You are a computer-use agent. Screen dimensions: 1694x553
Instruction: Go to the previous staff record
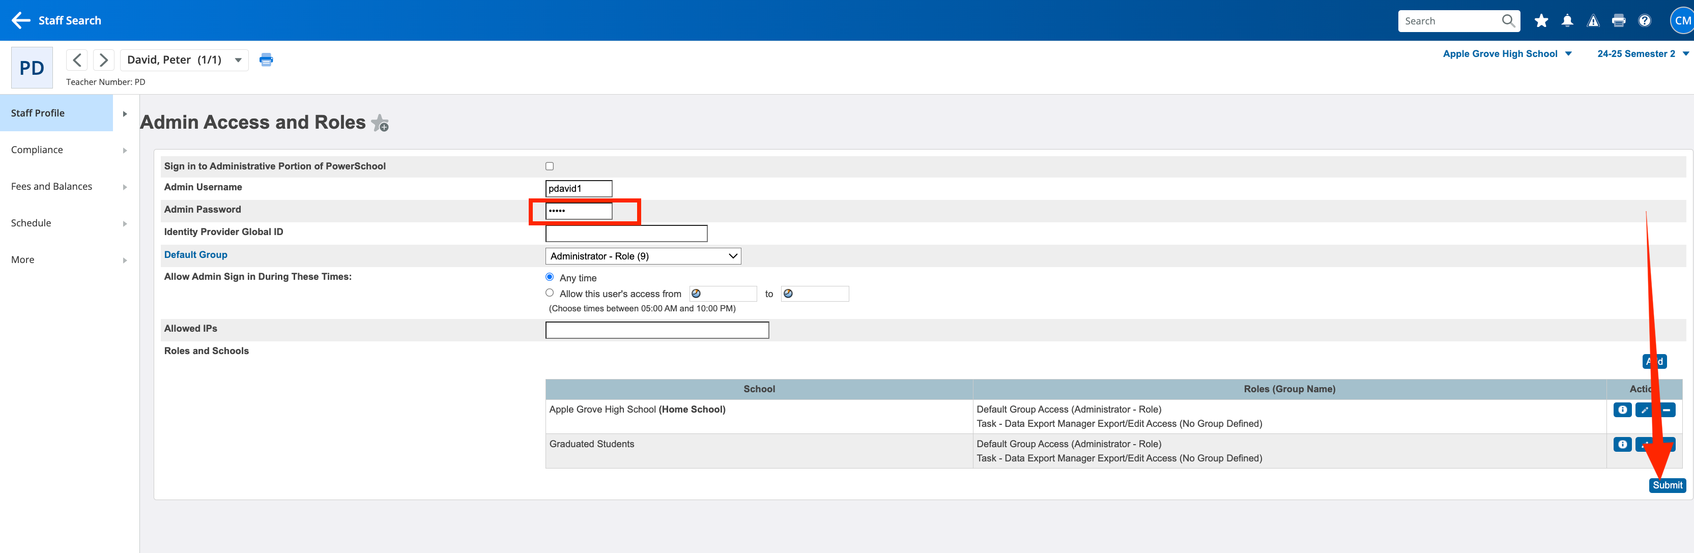click(77, 60)
